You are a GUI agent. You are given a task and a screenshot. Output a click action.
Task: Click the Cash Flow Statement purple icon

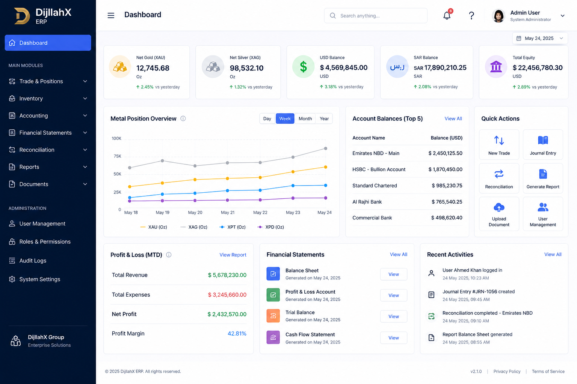point(273,337)
